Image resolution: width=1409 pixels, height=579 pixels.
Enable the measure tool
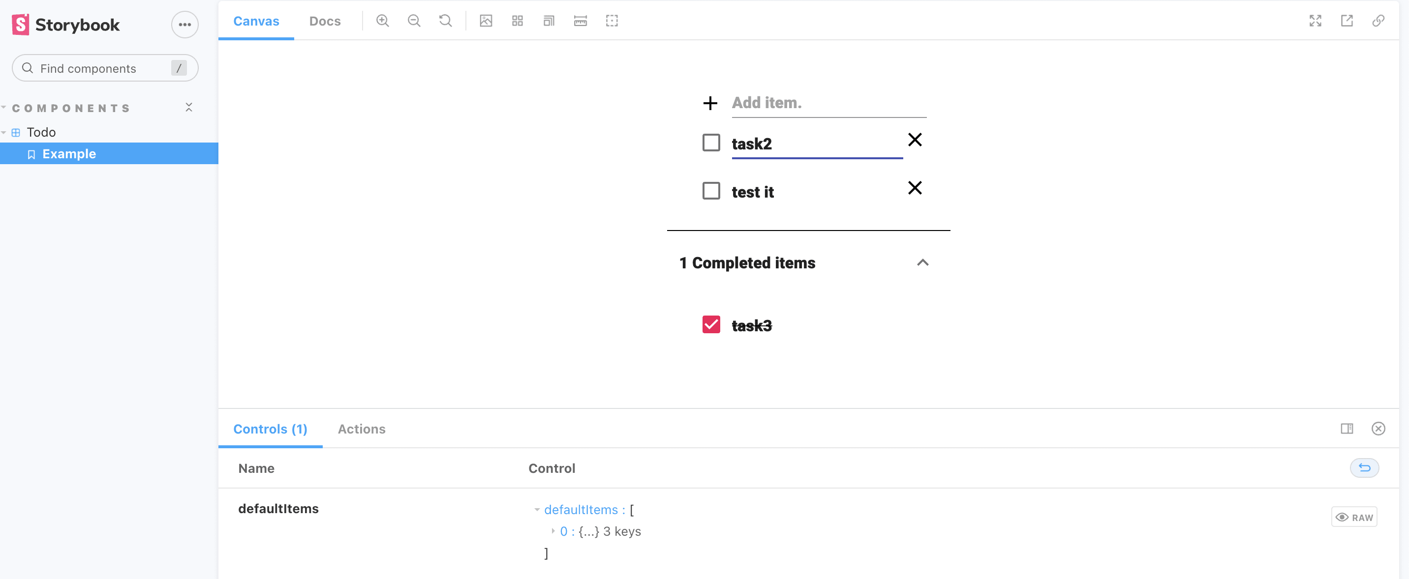(581, 21)
